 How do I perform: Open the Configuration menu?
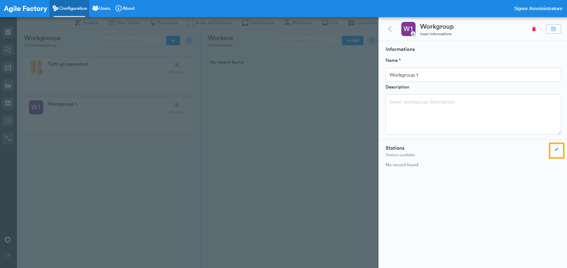point(70,8)
